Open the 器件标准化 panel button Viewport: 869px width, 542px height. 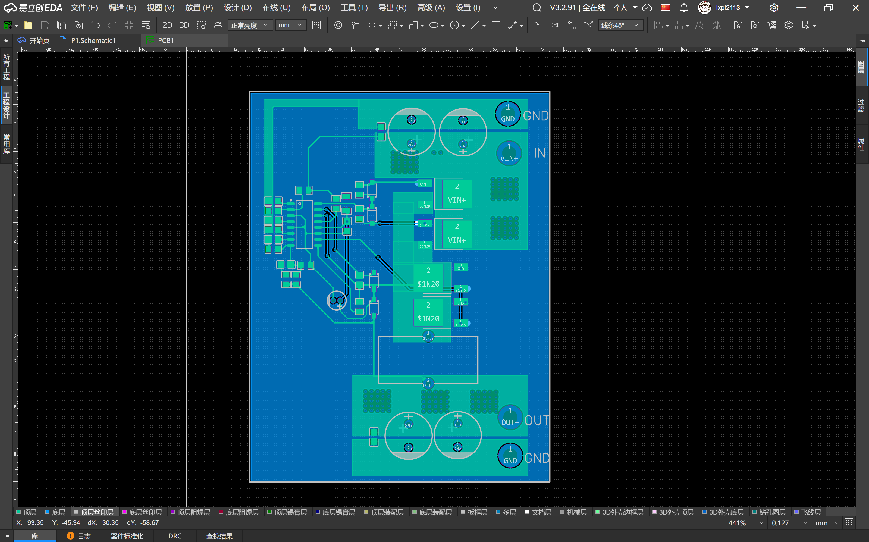127,536
